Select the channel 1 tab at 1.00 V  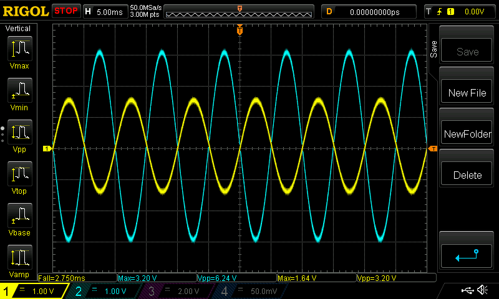tap(34, 291)
